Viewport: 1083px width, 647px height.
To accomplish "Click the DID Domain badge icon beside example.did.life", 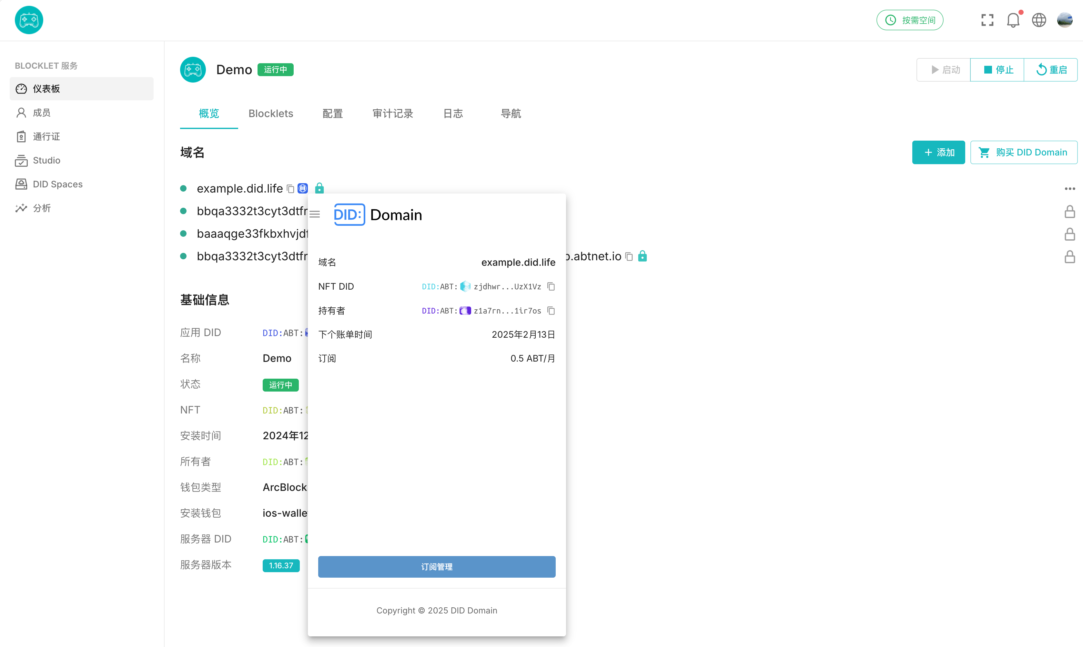I will click(x=303, y=188).
